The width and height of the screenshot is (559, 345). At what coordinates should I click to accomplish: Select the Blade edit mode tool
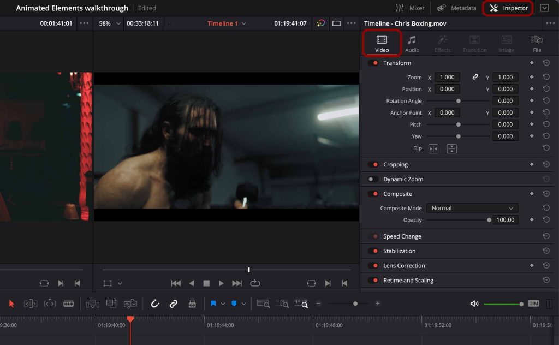pyautogui.click(x=69, y=304)
